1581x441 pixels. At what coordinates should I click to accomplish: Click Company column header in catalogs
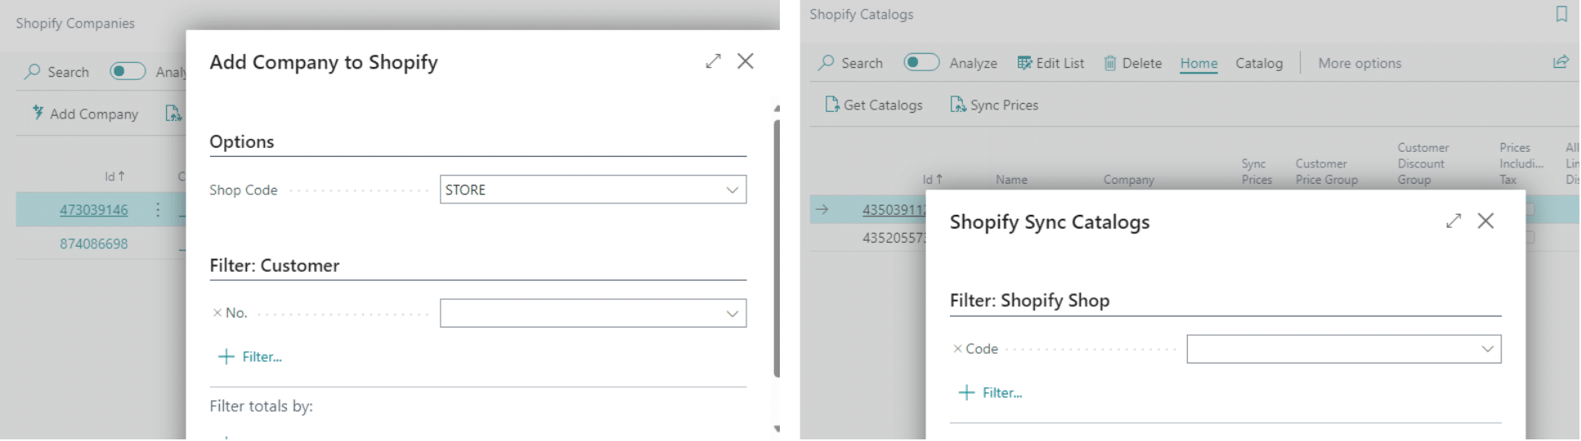click(x=1129, y=180)
